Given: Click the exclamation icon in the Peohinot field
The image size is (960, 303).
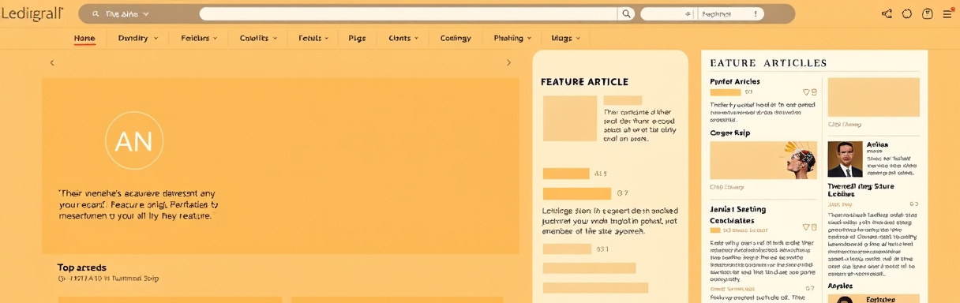Looking at the screenshot, I should click(756, 13).
